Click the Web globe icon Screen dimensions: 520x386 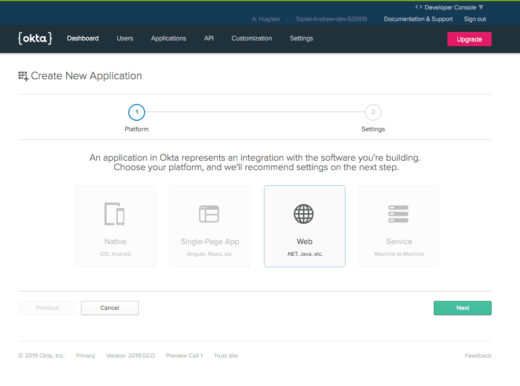tap(304, 214)
